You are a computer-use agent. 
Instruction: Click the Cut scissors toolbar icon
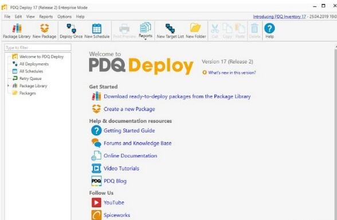tap(215, 31)
